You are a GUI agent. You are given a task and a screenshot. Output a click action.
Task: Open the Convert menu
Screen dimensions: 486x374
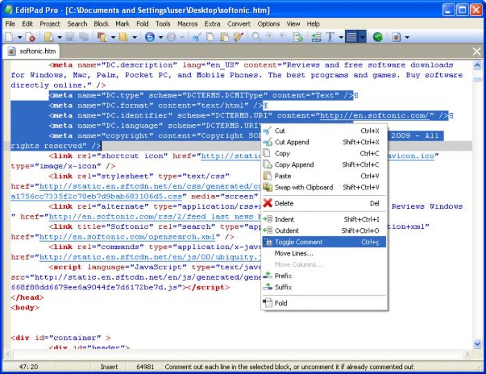(x=239, y=24)
